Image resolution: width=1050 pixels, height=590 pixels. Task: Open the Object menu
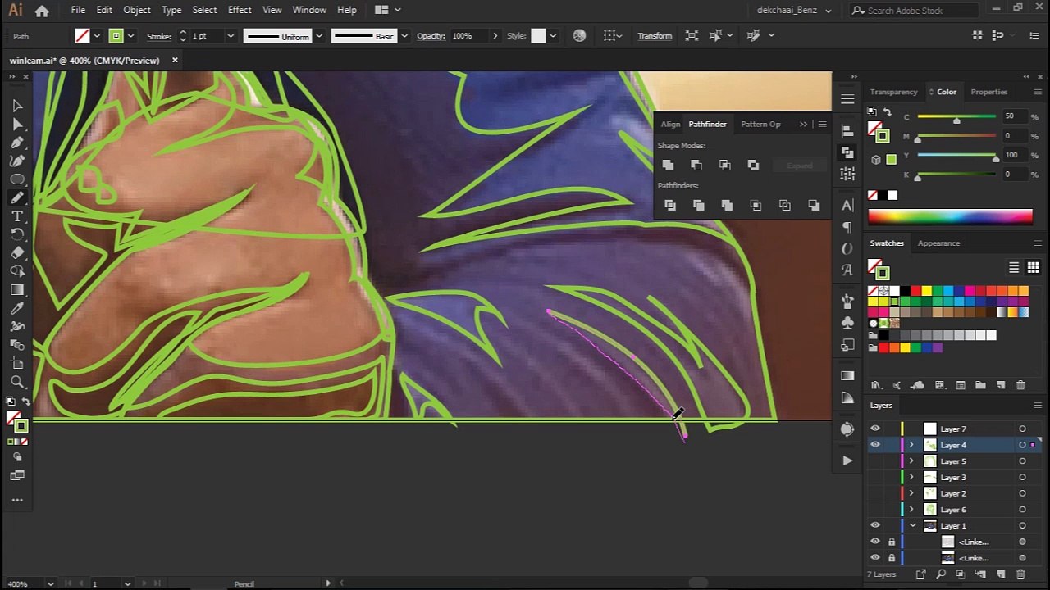[137, 10]
